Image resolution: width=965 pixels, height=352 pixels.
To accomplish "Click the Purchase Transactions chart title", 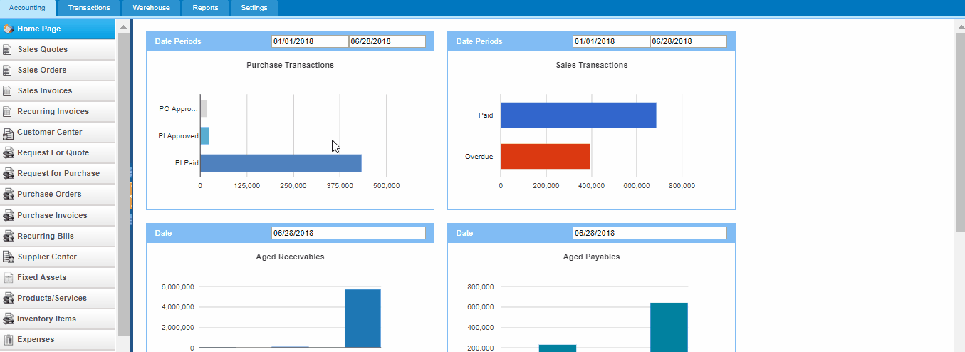I will [290, 65].
